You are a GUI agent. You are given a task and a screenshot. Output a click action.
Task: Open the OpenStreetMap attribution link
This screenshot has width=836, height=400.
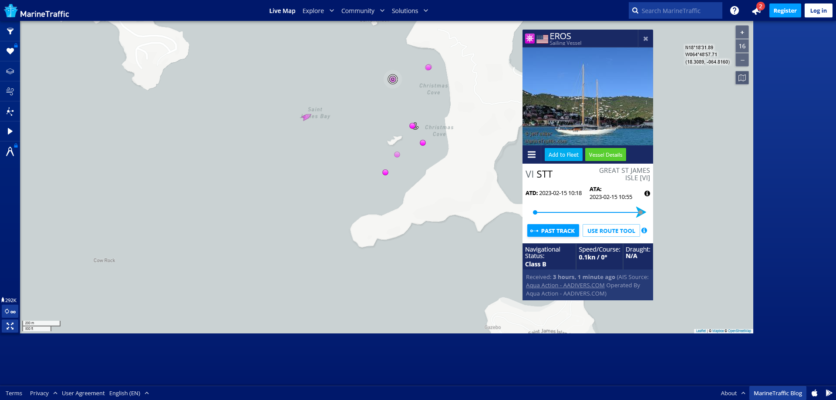click(x=739, y=331)
